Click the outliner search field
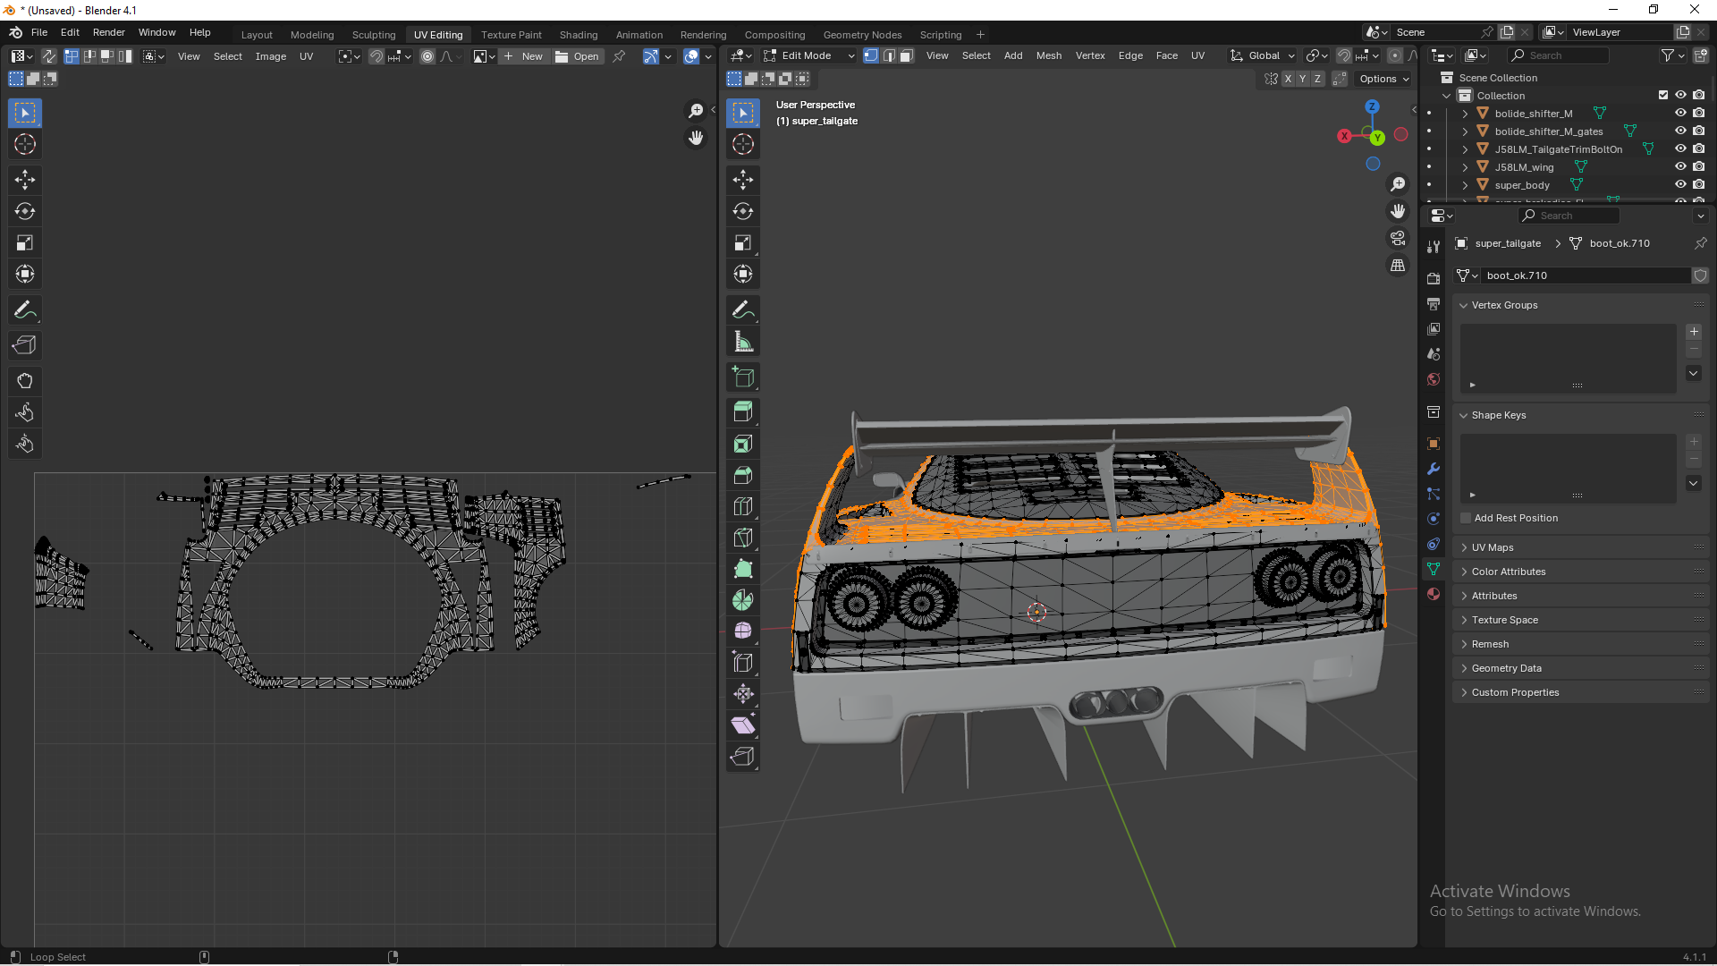This screenshot has height=966, width=1717. pos(1559,55)
